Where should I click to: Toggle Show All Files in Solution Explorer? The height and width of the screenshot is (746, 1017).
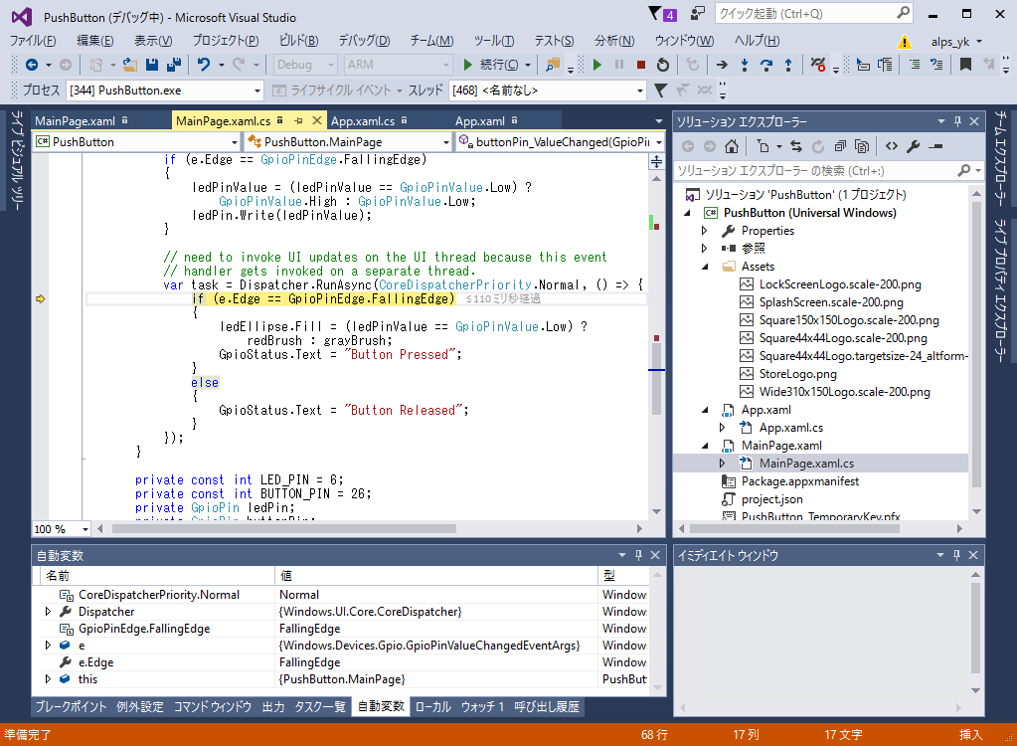[861, 146]
